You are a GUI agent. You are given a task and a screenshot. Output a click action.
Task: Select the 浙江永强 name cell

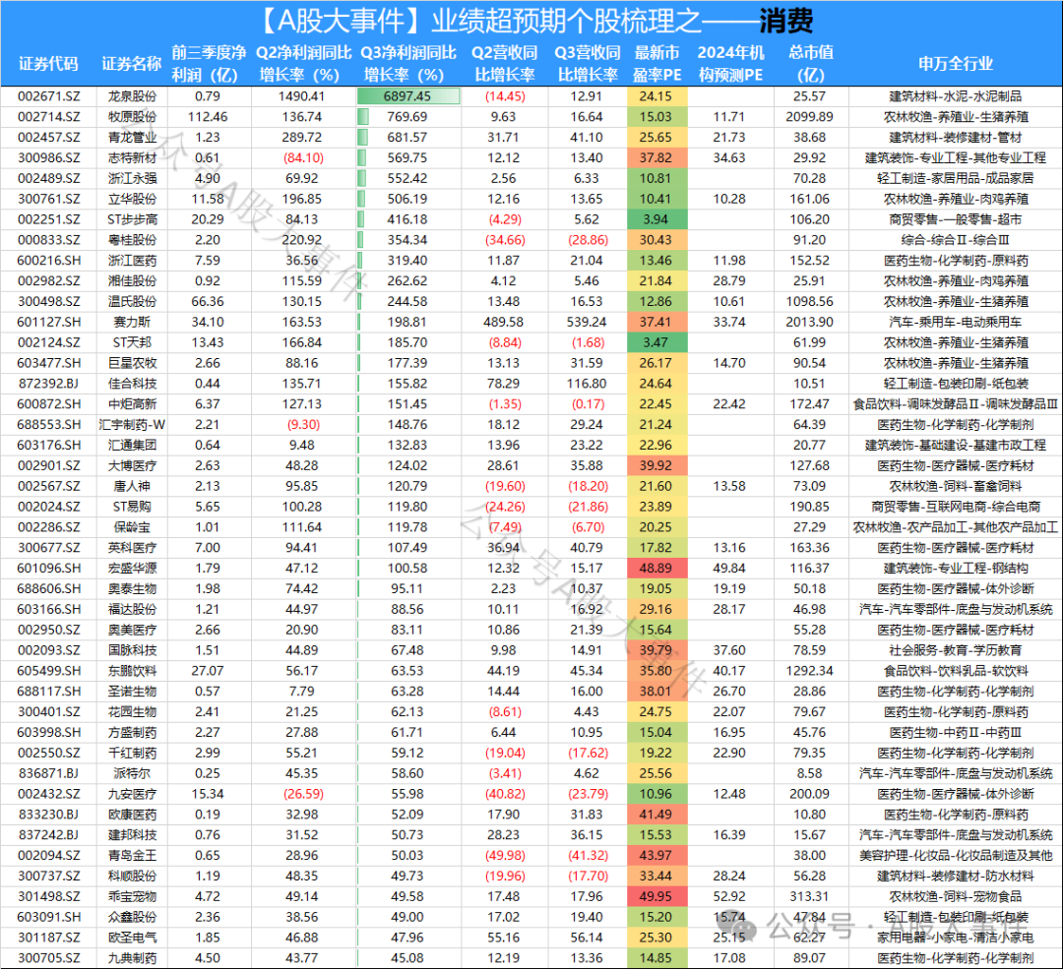point(132,178)
